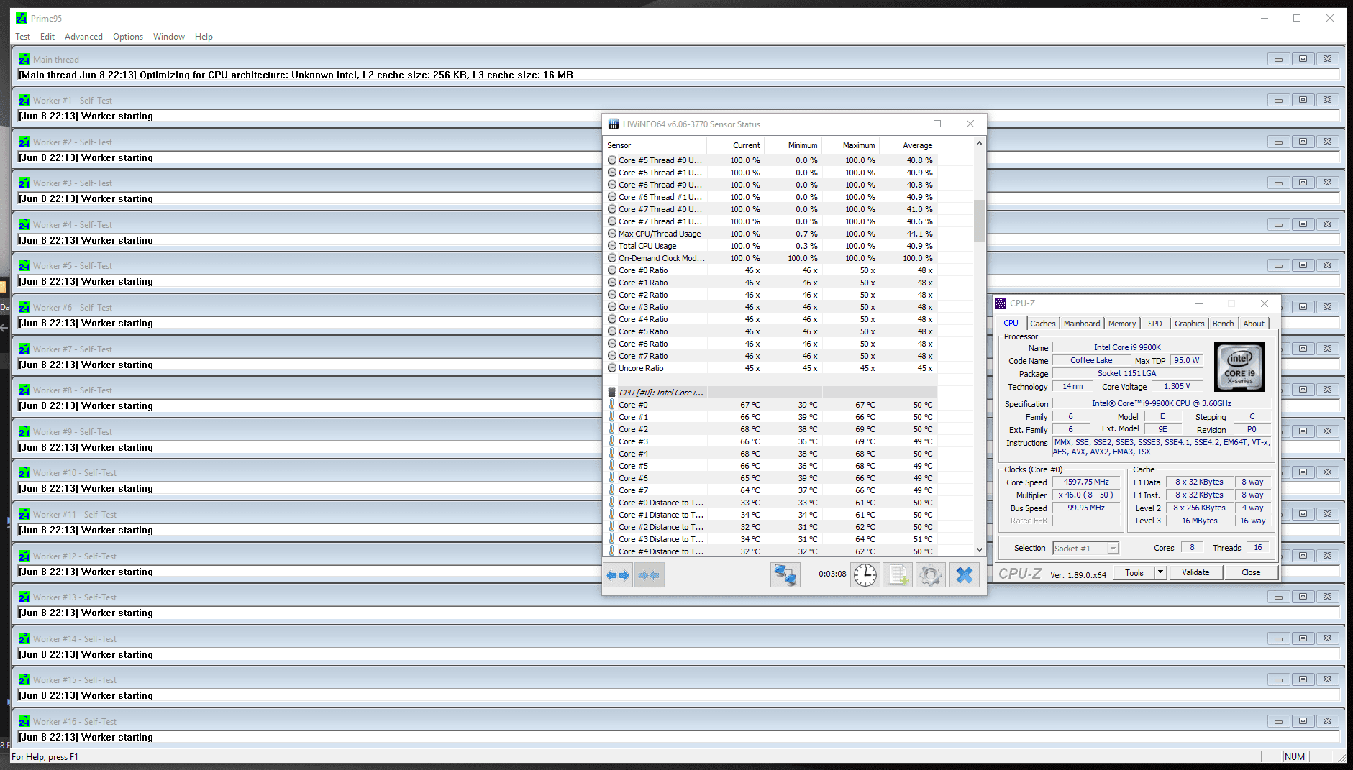The image size is (1353, 770).
Task: Close Worker #14 child window
Action: tap(1327, 638)
